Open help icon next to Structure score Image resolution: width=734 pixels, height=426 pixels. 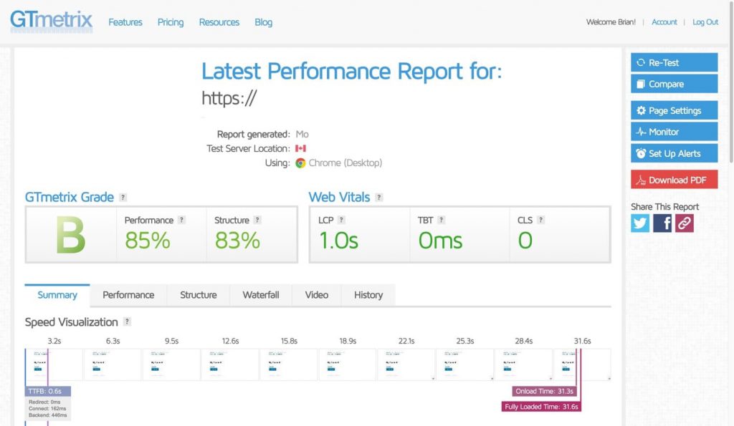point(257,220)
